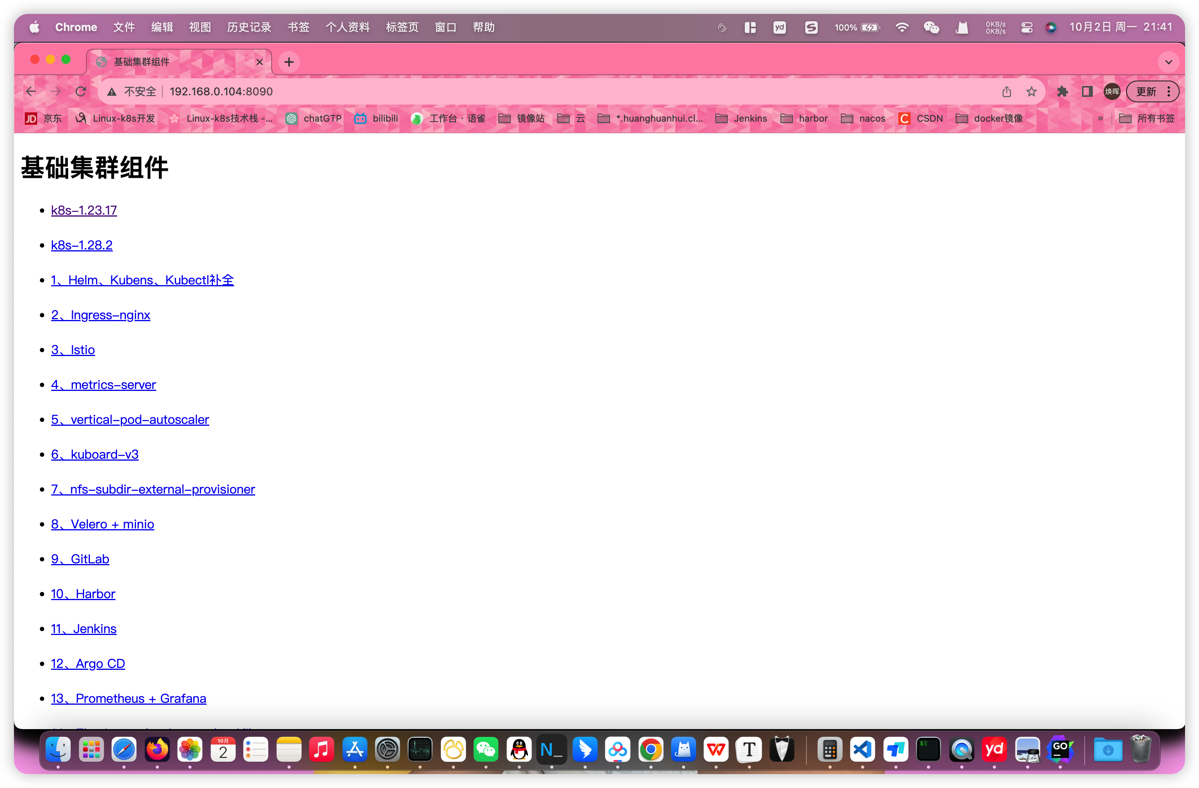
Task: Open the Jenkins bookmark folder
Action: pyautogui.click(x=741, y=119)
